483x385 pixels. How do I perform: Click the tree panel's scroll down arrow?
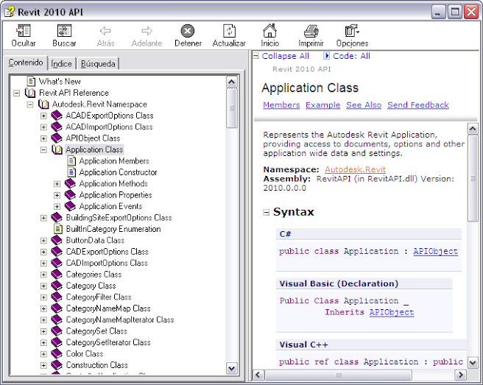pyautogui.click(x=232, y=368)
